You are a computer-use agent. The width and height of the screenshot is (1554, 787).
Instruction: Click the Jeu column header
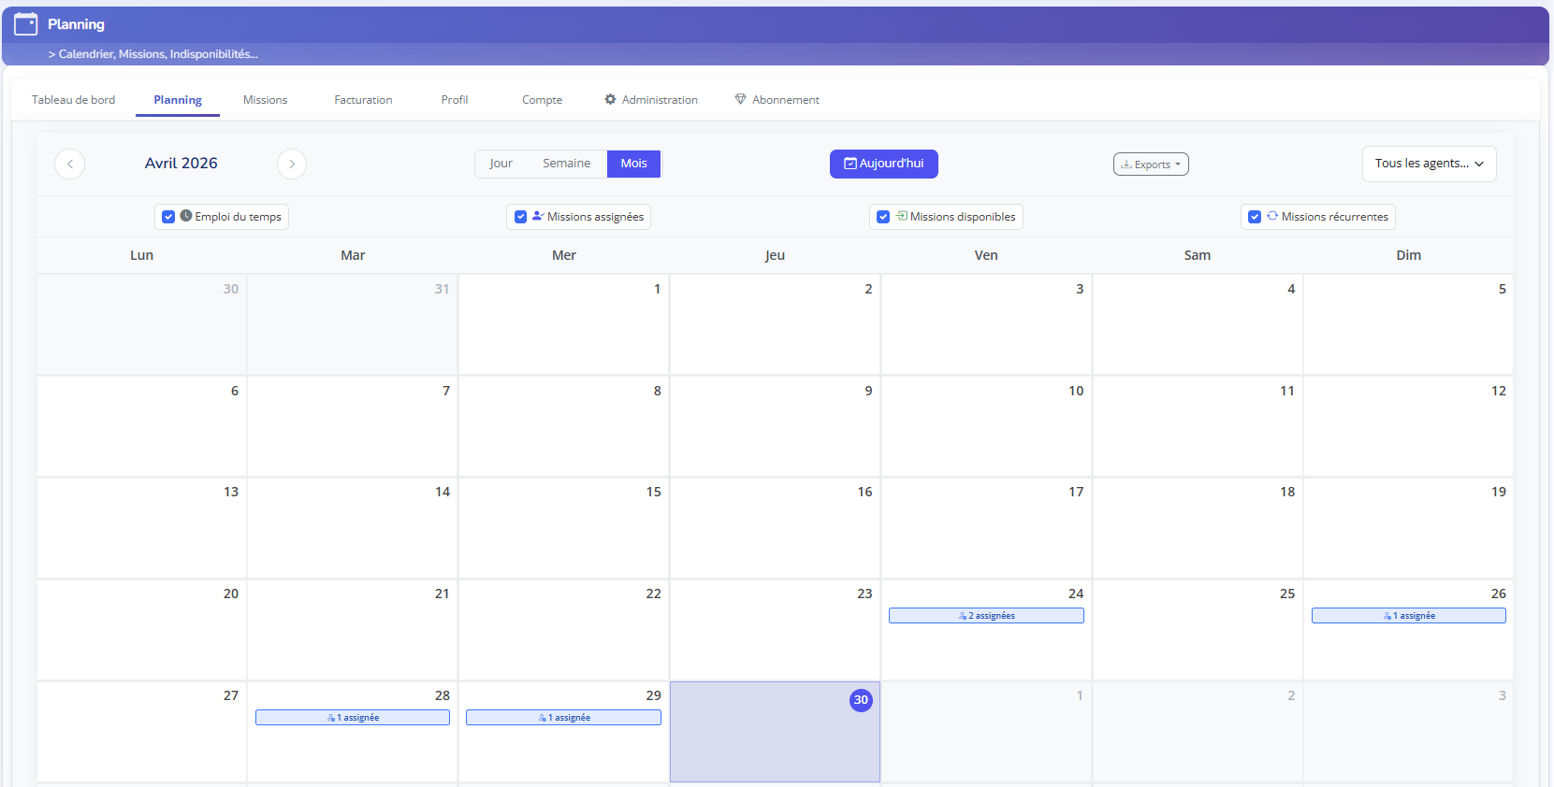pos(775,255)
